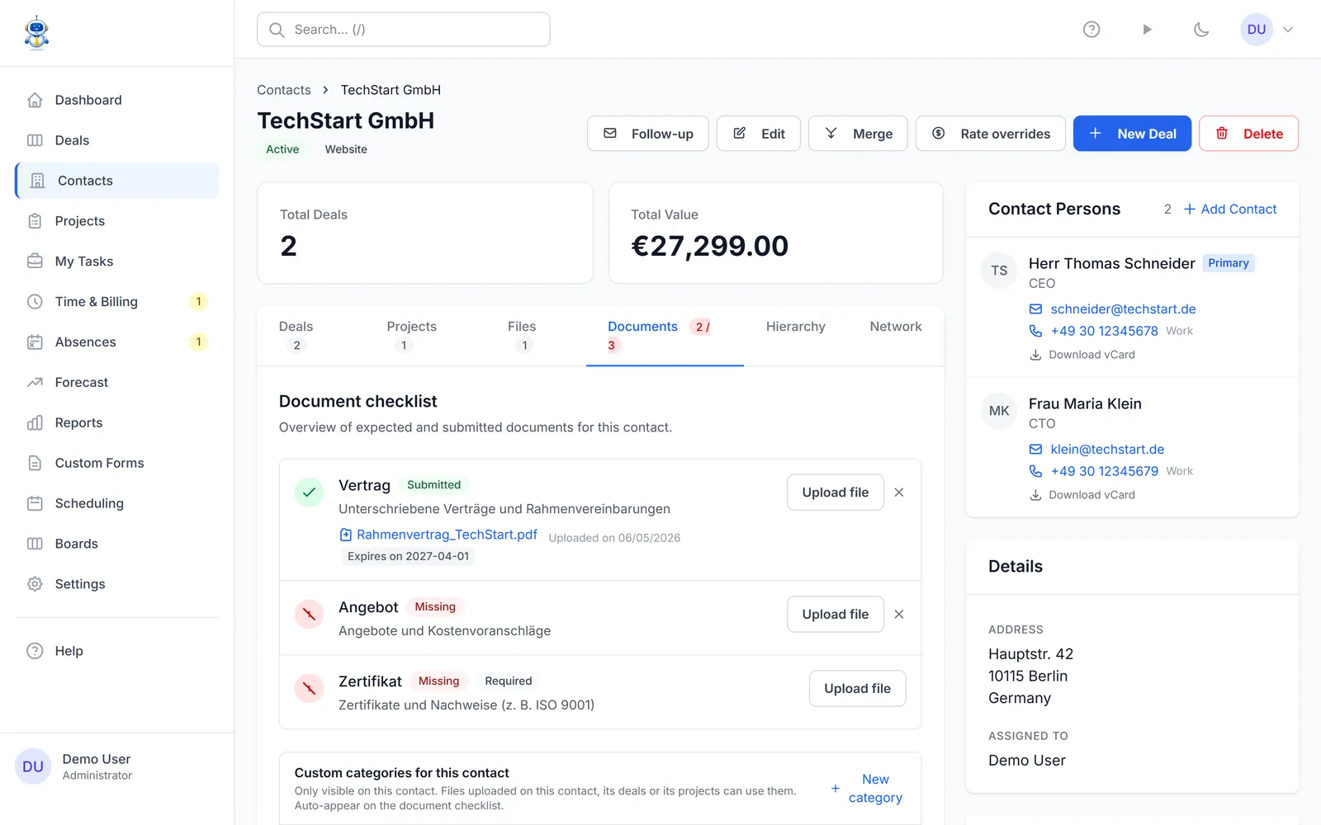
Task: Click the Reports chart icon
Action: [35, 423]
